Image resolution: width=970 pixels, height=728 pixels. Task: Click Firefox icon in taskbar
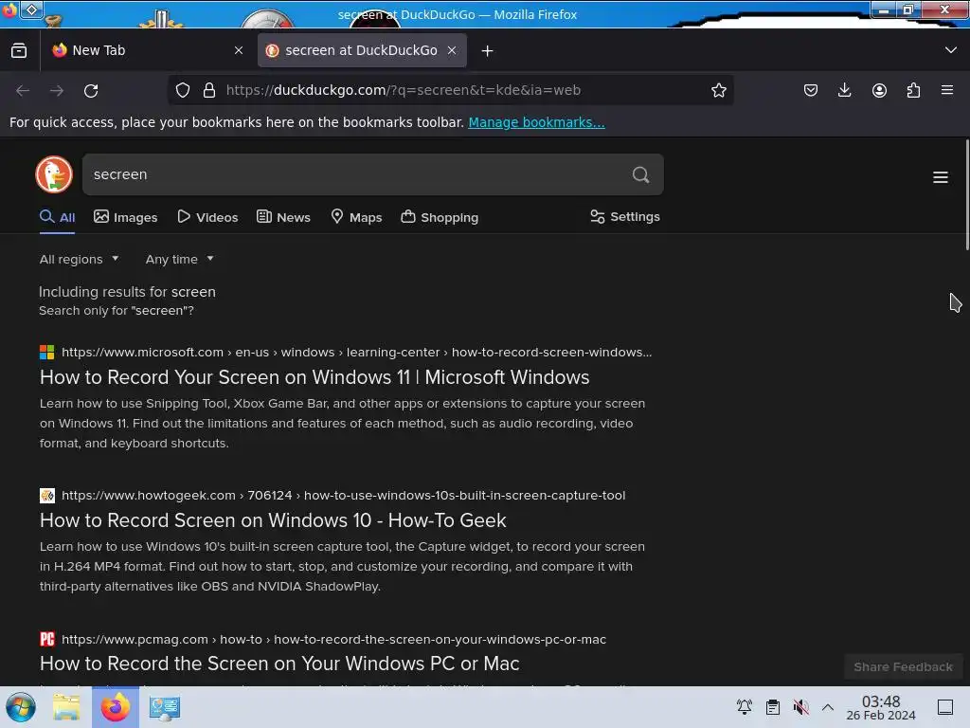(x=116, y=707)
